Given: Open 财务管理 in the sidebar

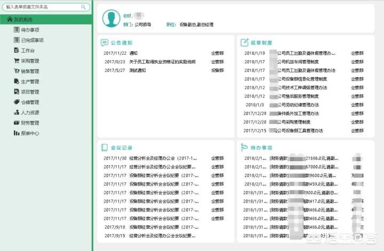Looking at the screenshot, I should pos(27,123).
